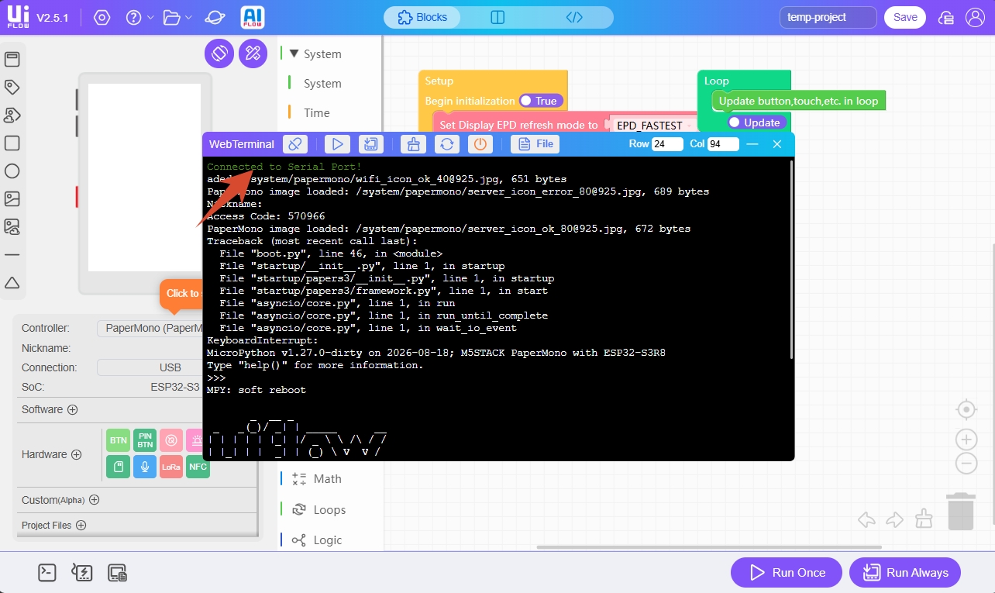
Task: Select the microphone hardware module
Action: pos(145,467)
